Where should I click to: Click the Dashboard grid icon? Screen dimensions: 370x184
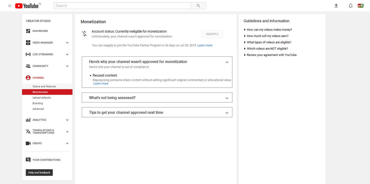click(x=28, y=31)
